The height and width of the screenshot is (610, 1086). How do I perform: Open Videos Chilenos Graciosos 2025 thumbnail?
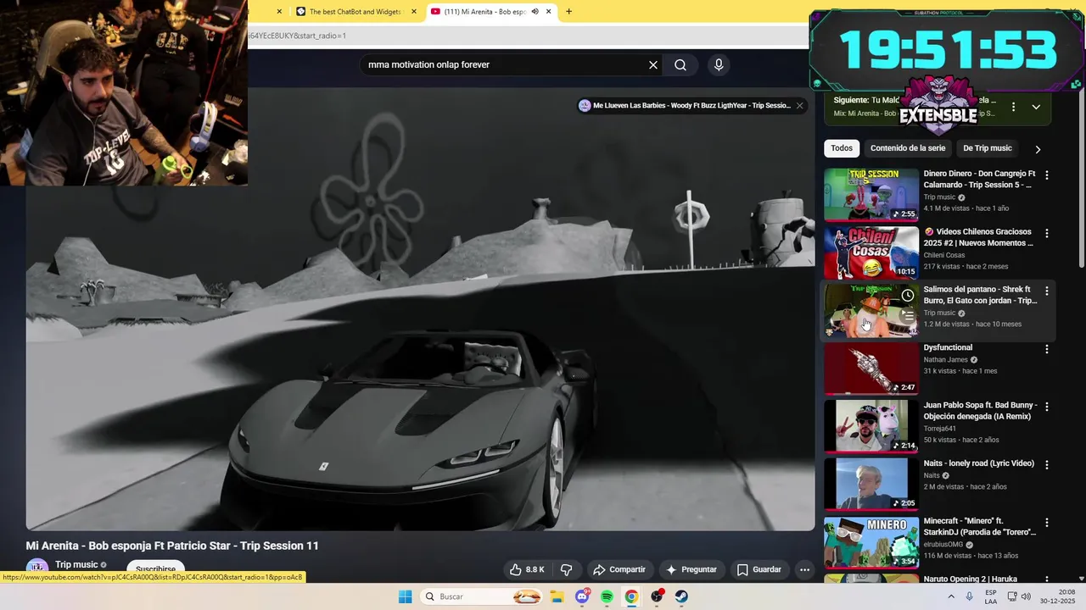871,252
